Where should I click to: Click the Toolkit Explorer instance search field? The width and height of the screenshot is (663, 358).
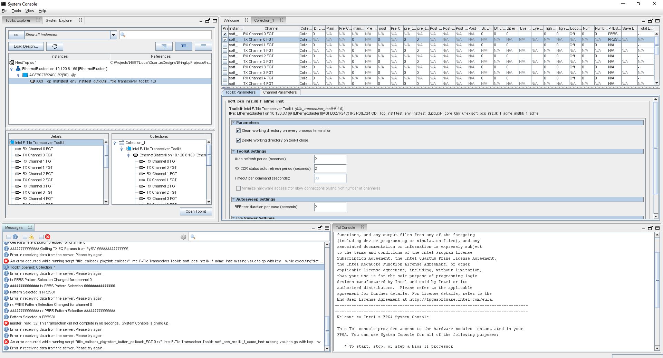point(165,35)
